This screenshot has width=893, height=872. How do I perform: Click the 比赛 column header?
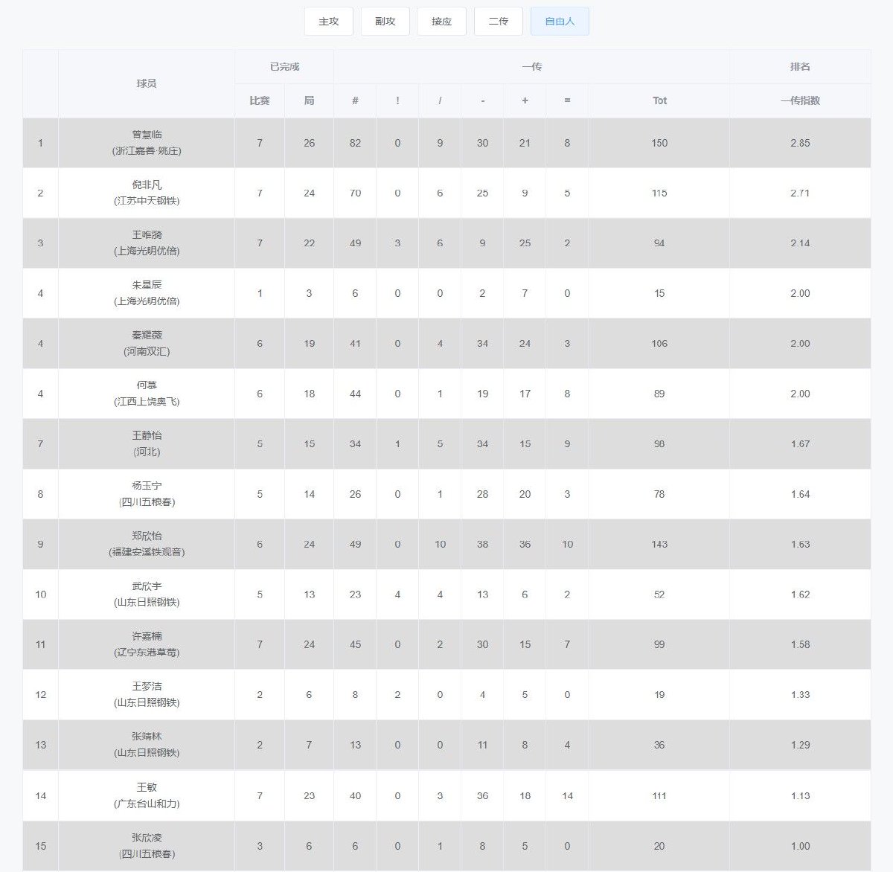259,100
